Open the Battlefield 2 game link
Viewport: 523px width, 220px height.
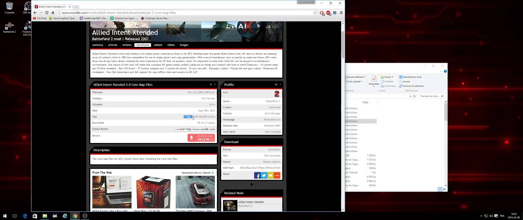click(273, 101)
